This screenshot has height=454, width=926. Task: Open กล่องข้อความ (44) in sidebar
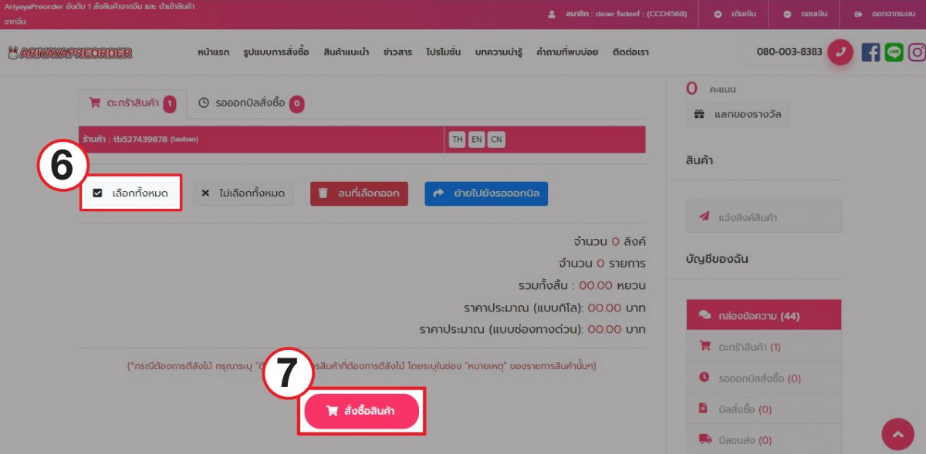point(764,315)
